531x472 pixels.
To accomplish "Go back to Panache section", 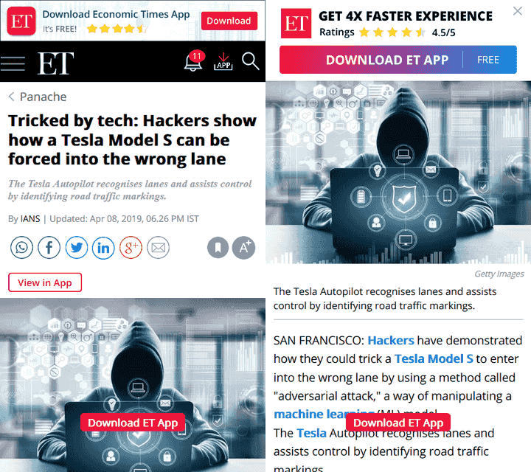I will click(38, 97).
